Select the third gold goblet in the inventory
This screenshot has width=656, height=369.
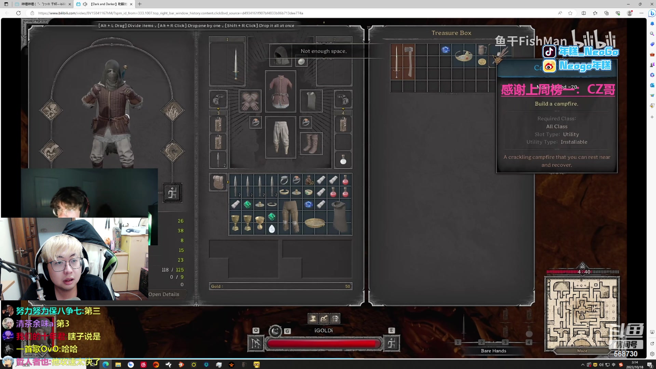click(260, 223)
